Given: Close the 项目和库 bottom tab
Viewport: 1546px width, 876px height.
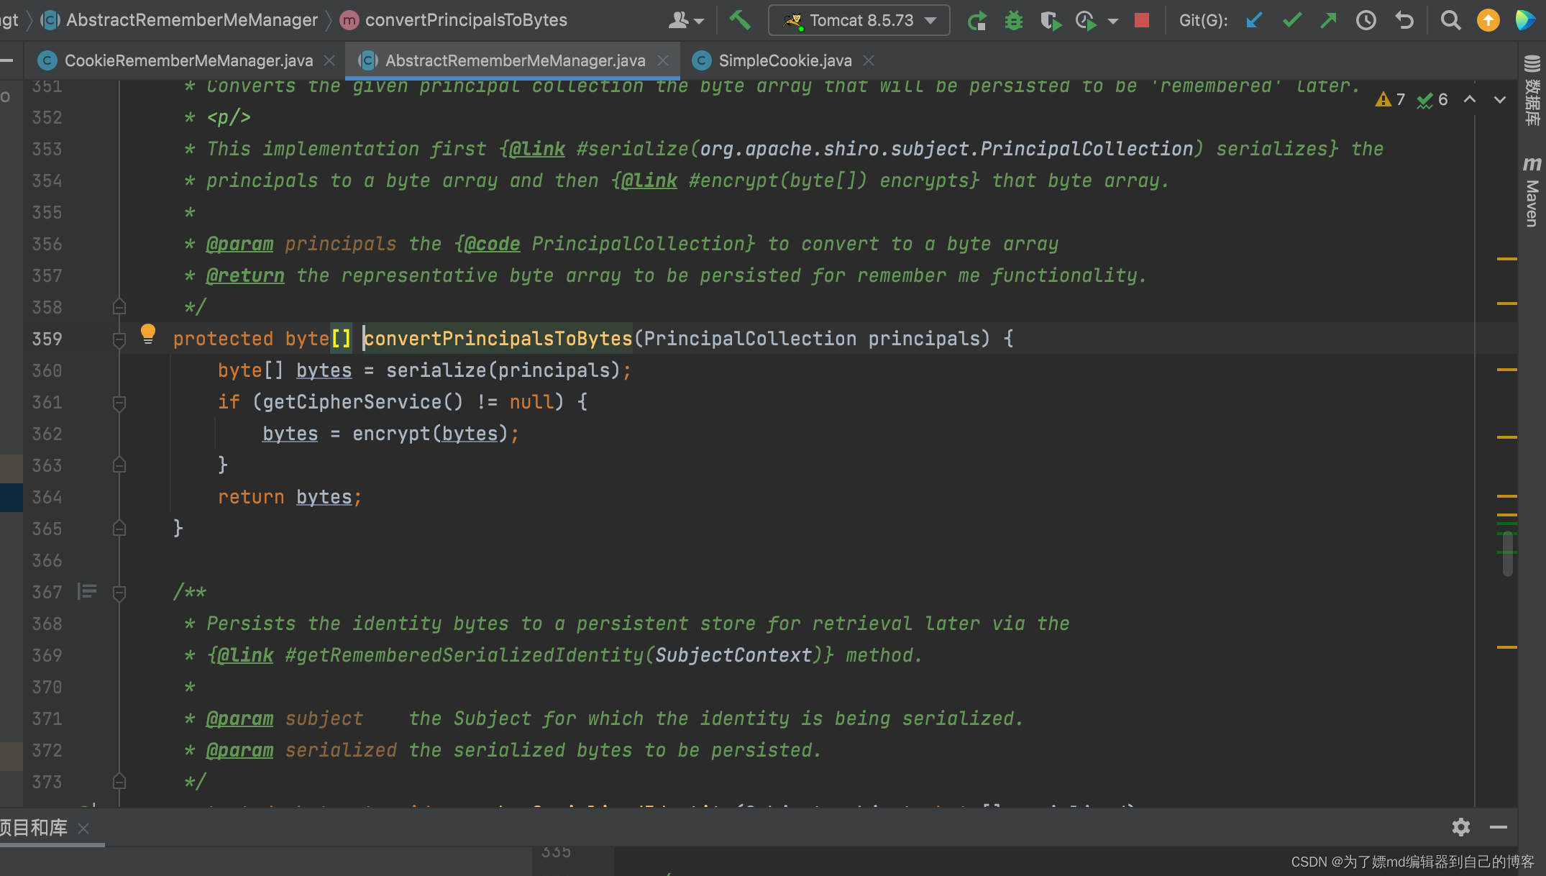Looking at the screenshot, I should click(x=83, y=829).
